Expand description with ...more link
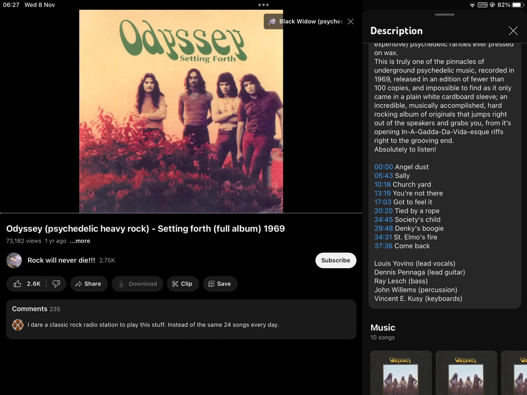Viewport: 527px width, 395px height. (80, 241)
